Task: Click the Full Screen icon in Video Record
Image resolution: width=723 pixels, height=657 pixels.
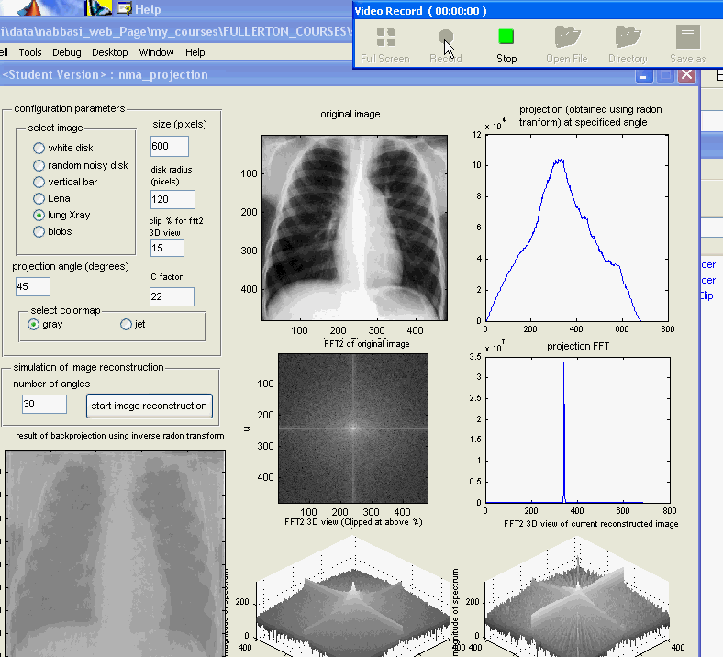Action: click(385, 38)
